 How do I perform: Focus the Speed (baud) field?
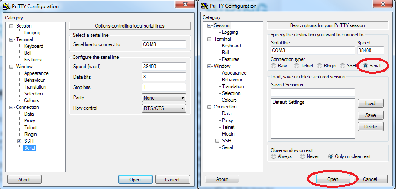(164, 67)
